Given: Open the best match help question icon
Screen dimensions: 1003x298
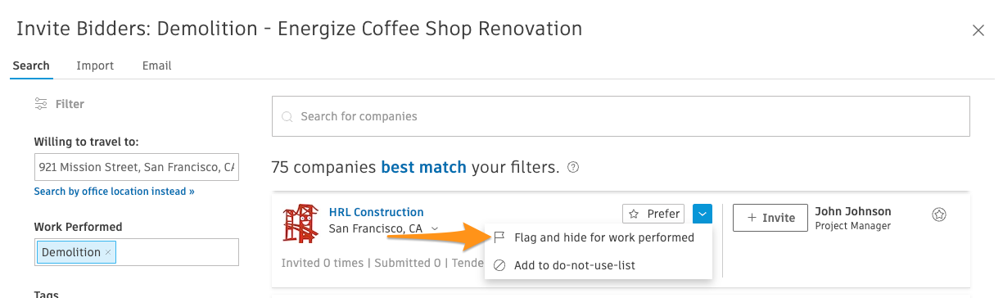Looking at the screenshot, I should pyautogui.click(x=573, y=168).
